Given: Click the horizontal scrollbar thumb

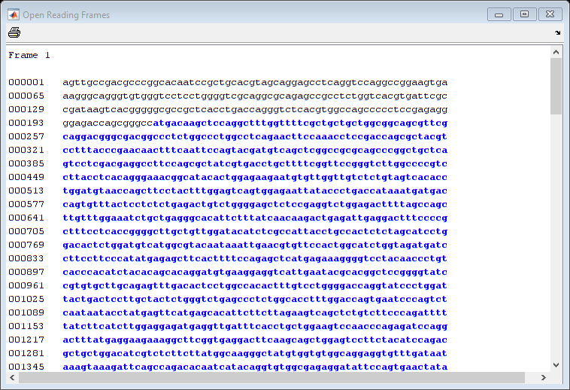Looking at the screenshot, I should pyautogui.click(x=271, y=378).
